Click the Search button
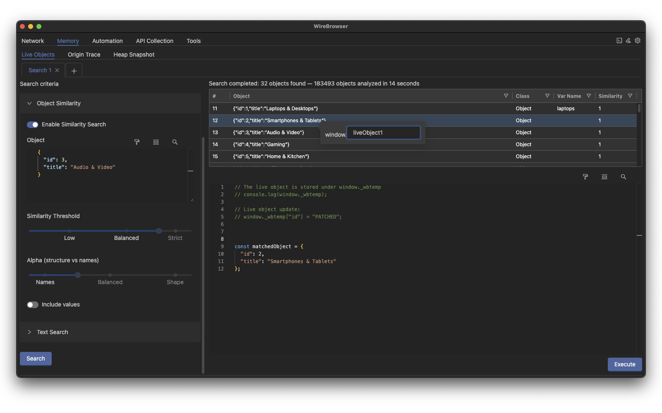662x413 pixels. coord(36,358)
